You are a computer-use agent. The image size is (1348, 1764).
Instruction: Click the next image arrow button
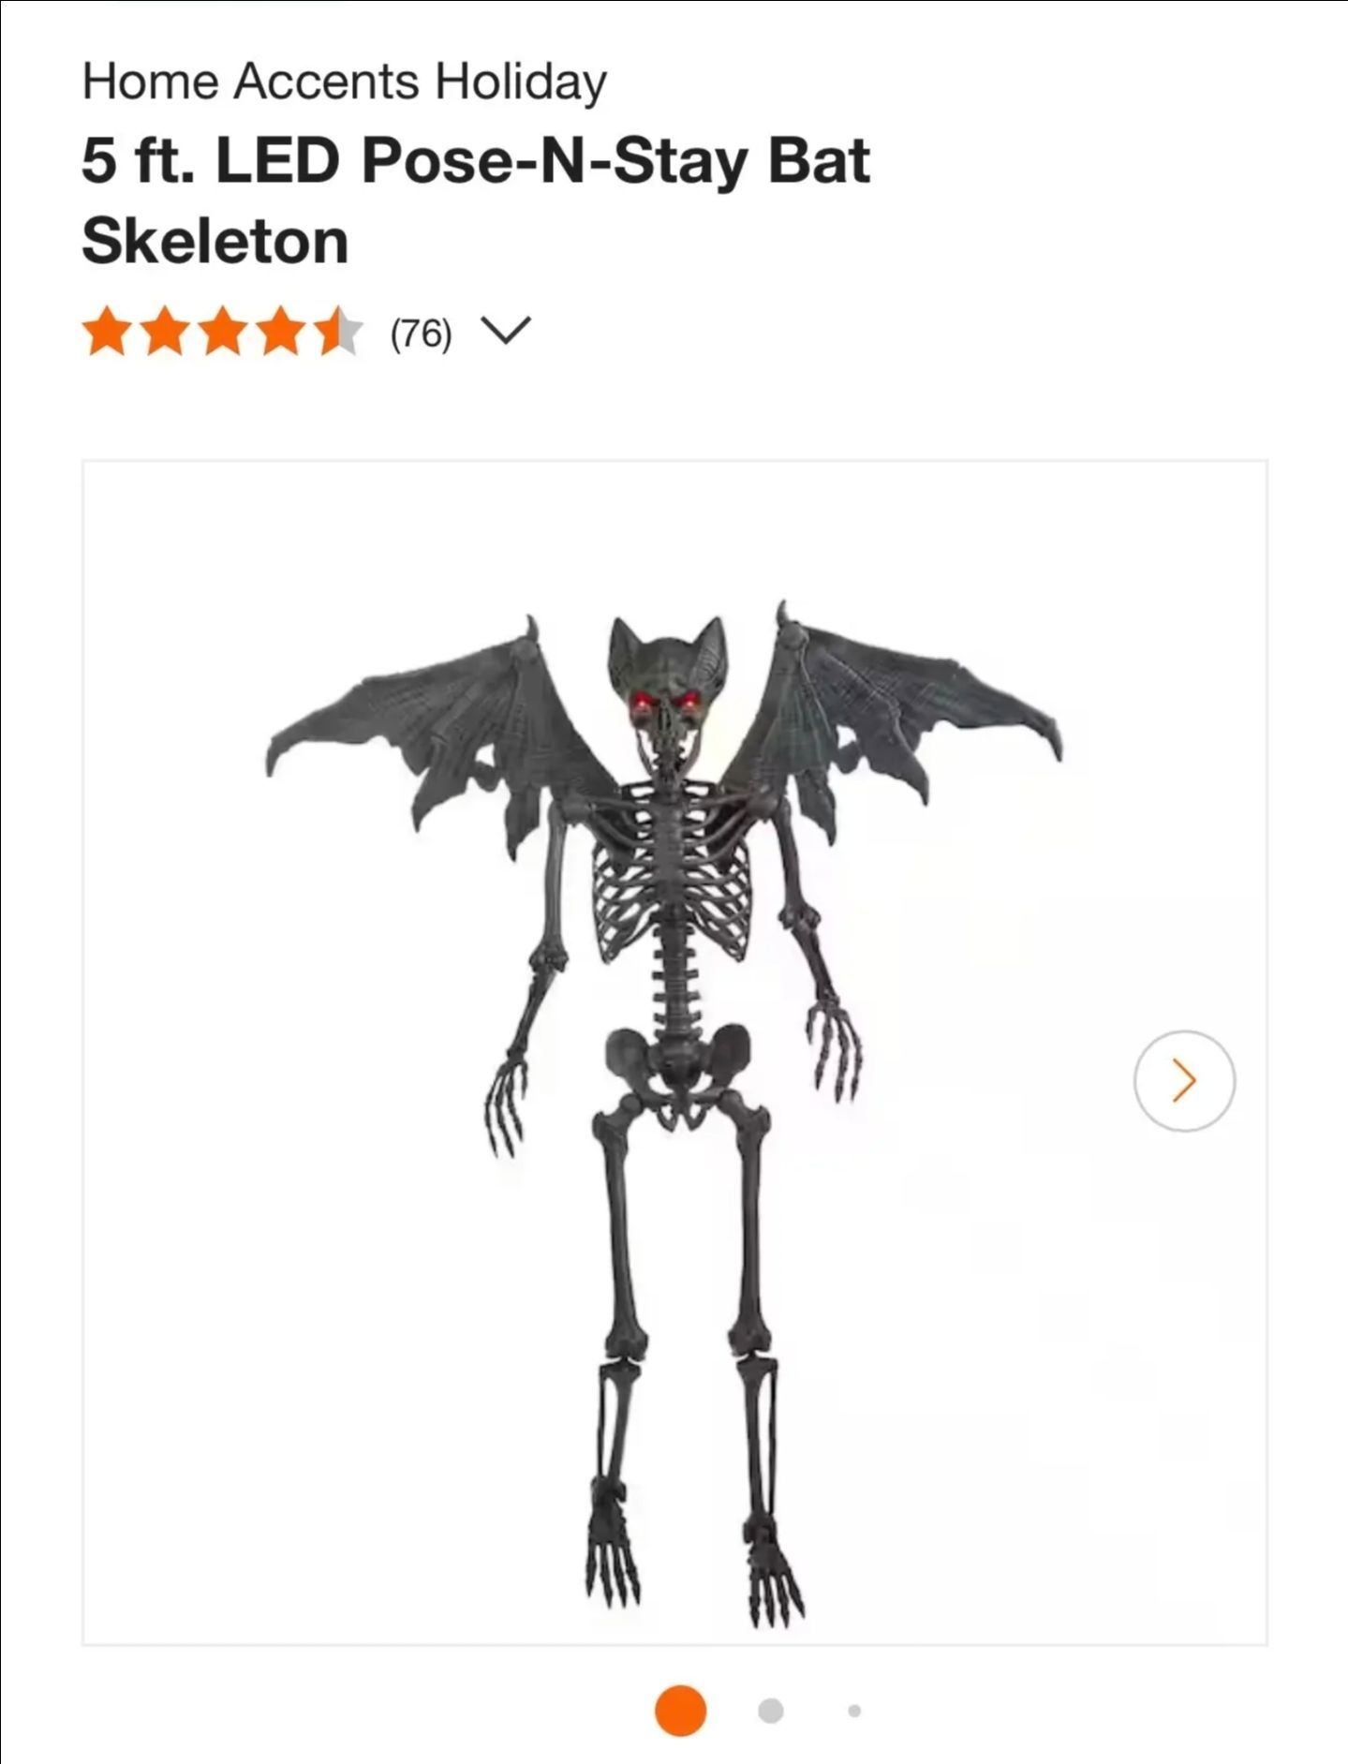point(1184,1081)
